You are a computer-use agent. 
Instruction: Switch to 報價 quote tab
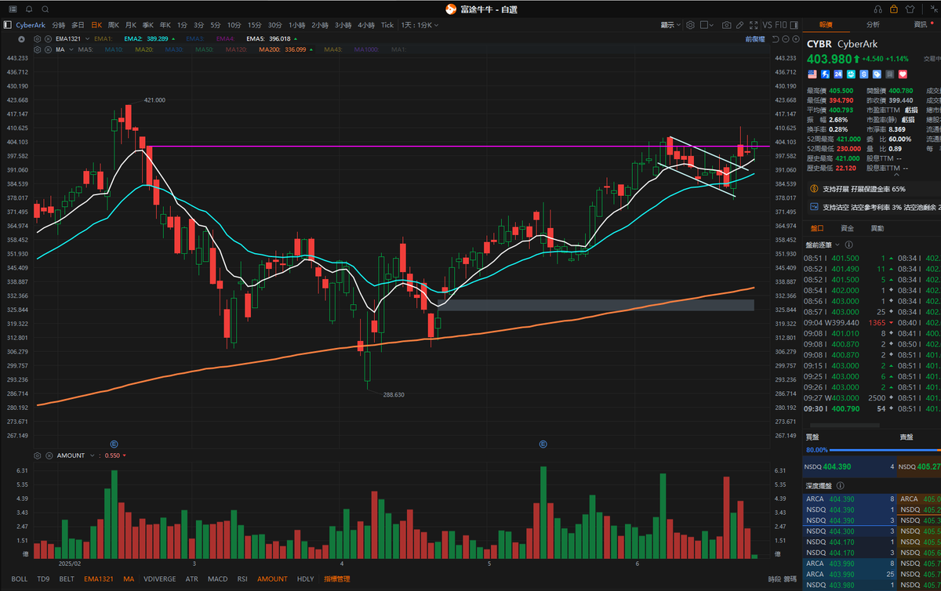827,25
